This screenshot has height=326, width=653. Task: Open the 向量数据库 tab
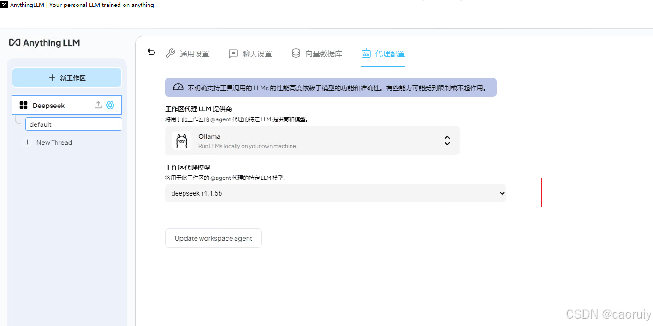pyautogui.click(x=317, y=53)
